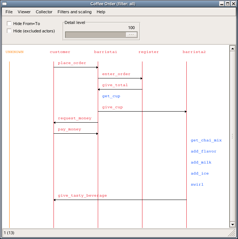238x239 pixels.
Task: Maximize the Coffee Order window
Action: click(228, 4)
